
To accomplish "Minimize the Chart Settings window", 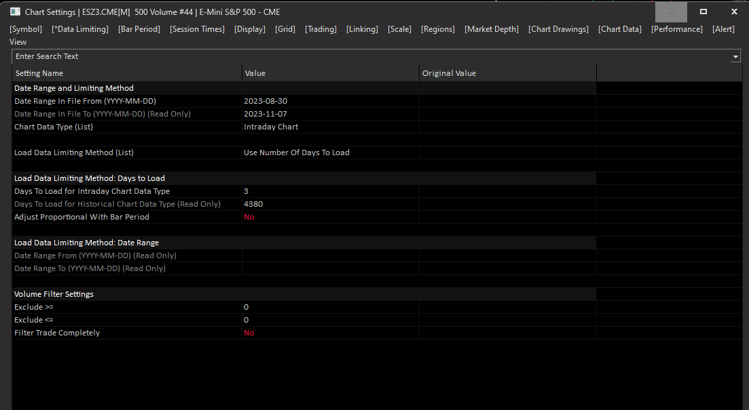I will 671,12.
